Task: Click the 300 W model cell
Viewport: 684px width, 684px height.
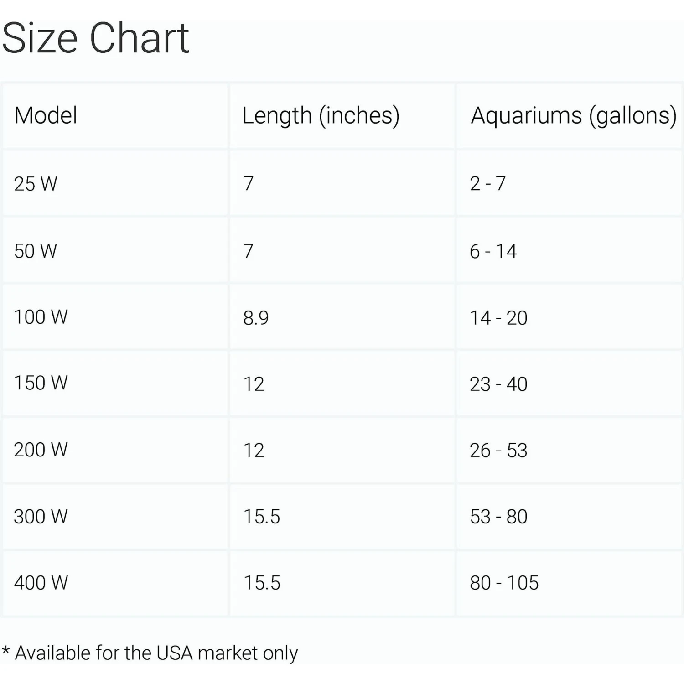Action: pyautogui.click(x=41, y=516)
